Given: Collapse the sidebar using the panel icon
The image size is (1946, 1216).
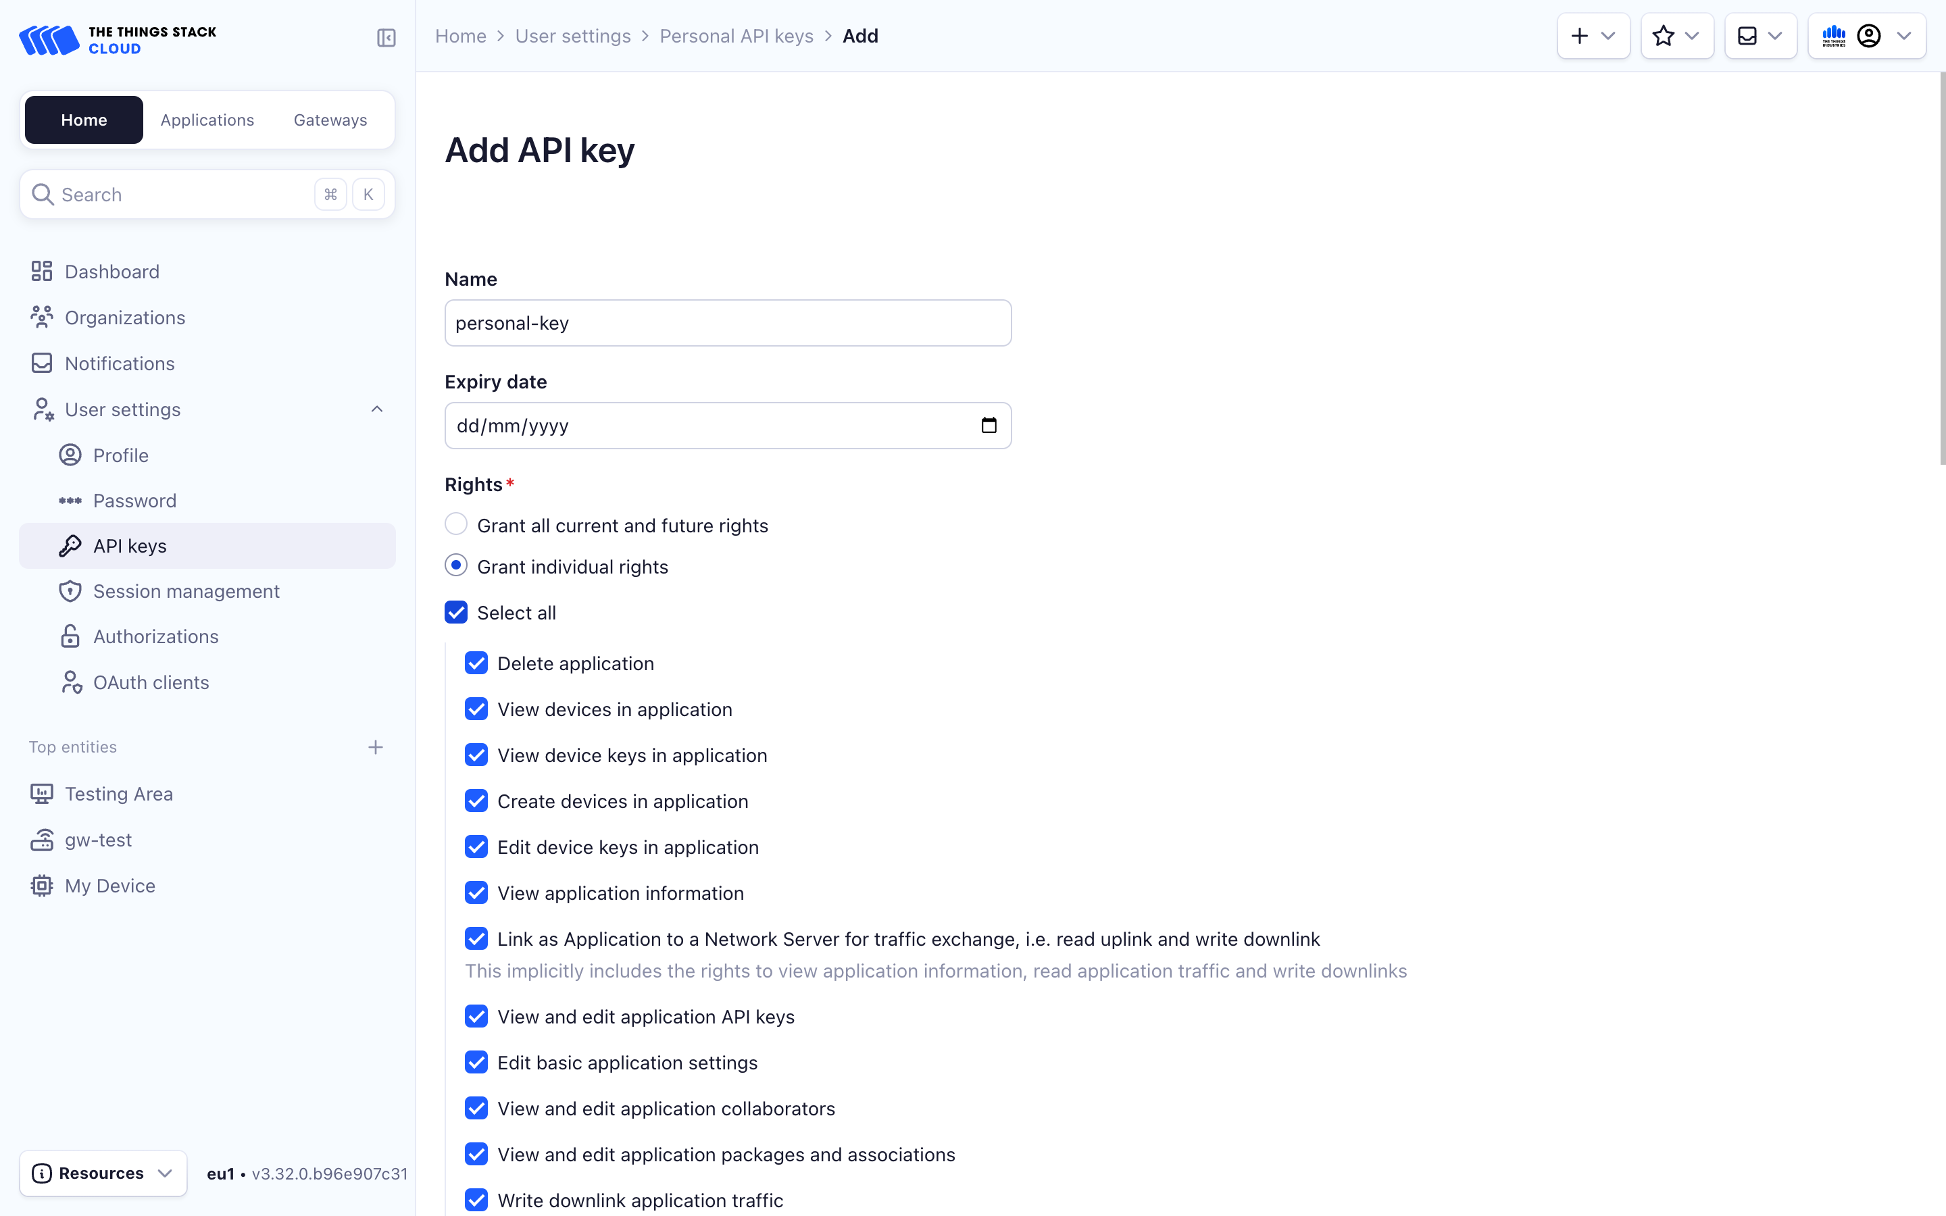Looking at the screenshot, I should (x=386, y=38).
